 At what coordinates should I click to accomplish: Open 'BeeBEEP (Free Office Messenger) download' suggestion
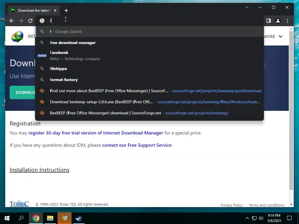[149, 113]
